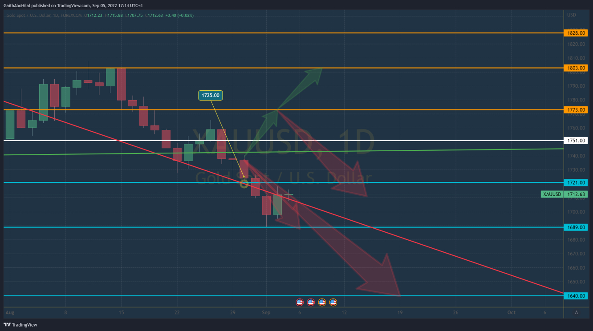Click the orange 1773.00 price label
The width and height of the screenshot is (593, 331).
(x=576, y=109)
